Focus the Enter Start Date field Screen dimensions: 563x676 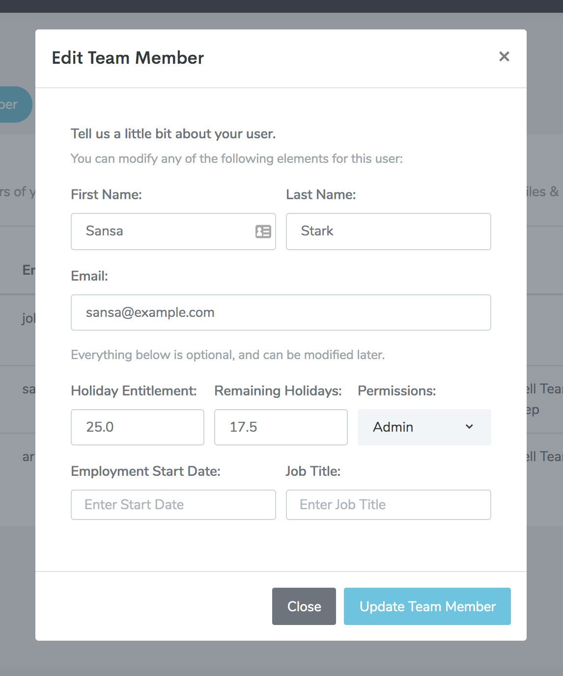tap(173, 505)
